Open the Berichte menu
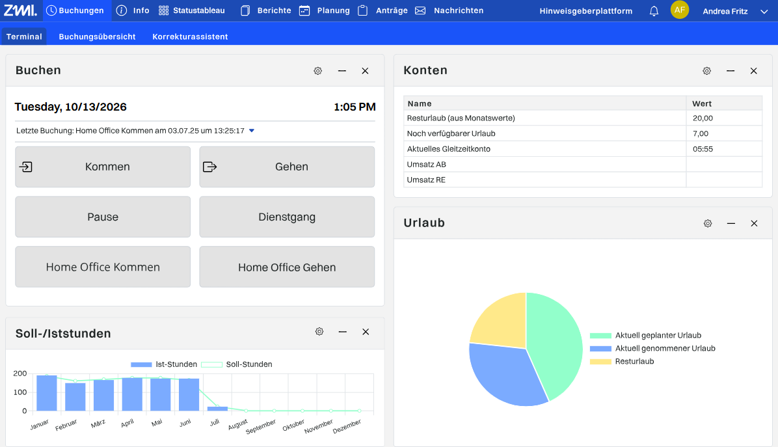The image size is (778, 447). click(x=265, y=10)
